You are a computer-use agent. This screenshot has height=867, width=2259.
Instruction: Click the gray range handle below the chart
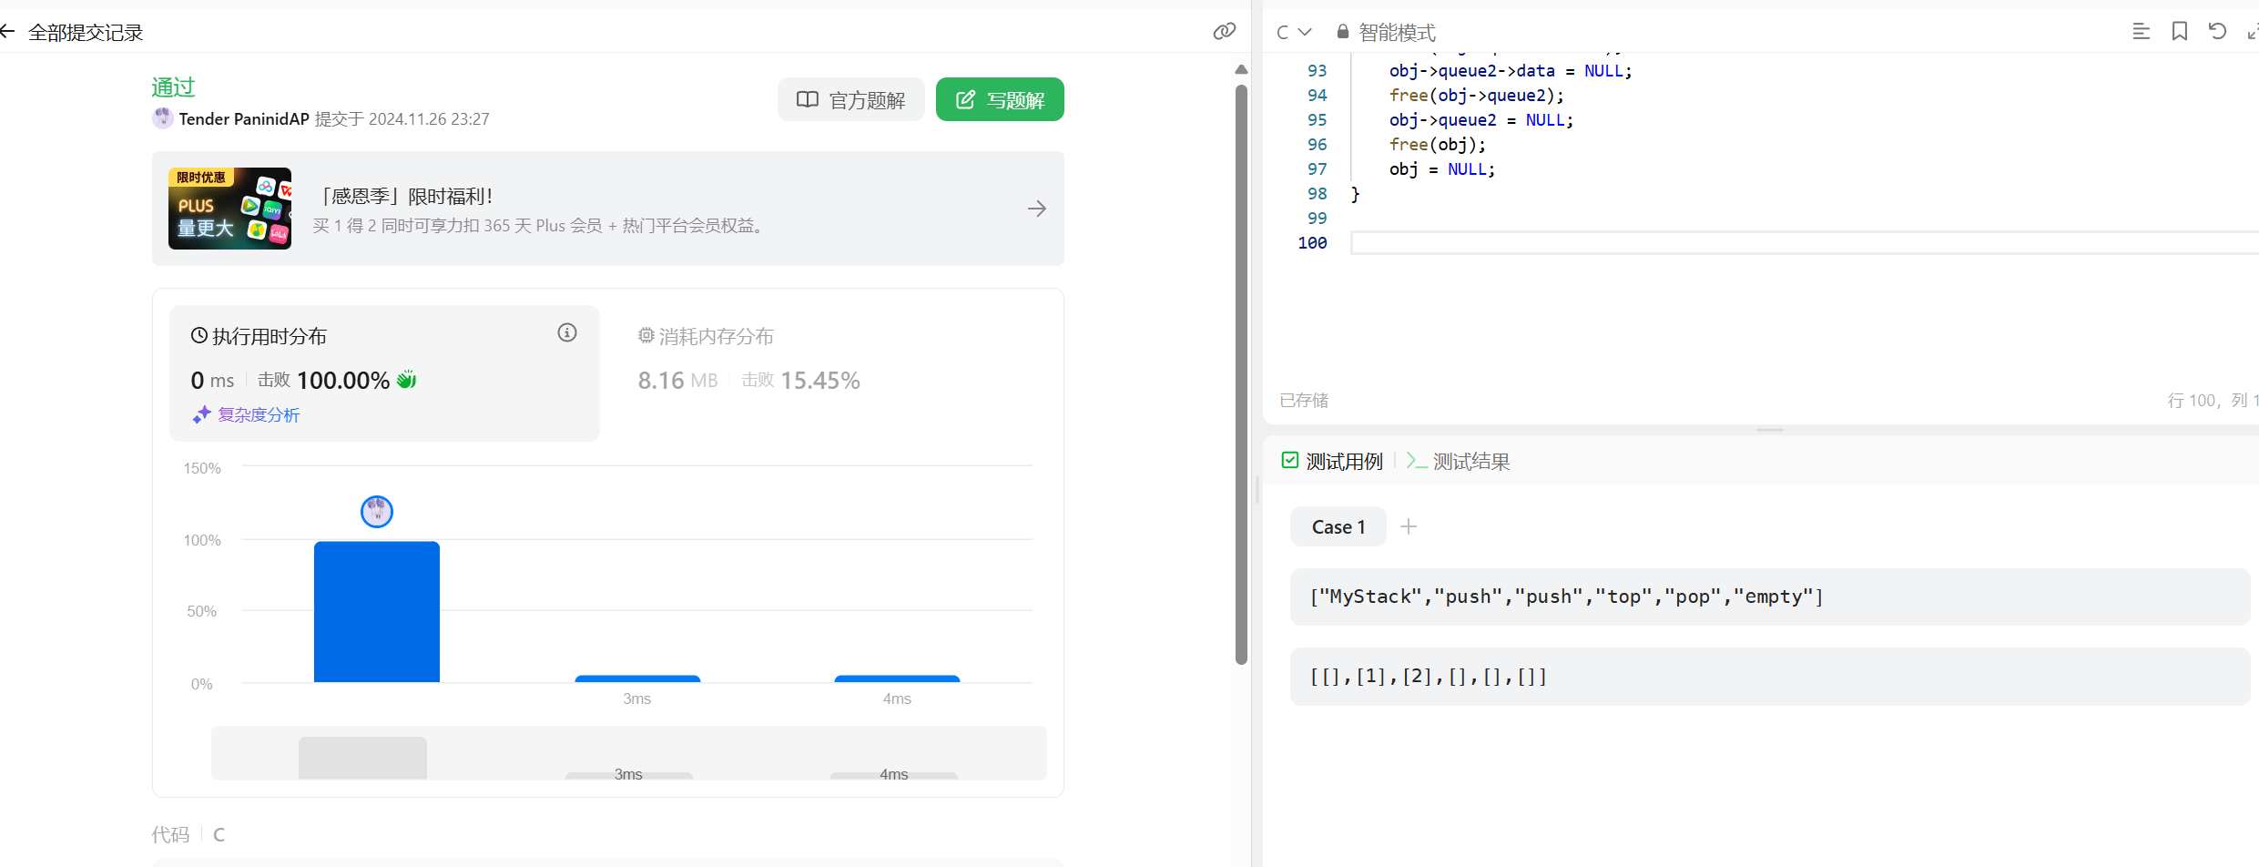point(362,758)
